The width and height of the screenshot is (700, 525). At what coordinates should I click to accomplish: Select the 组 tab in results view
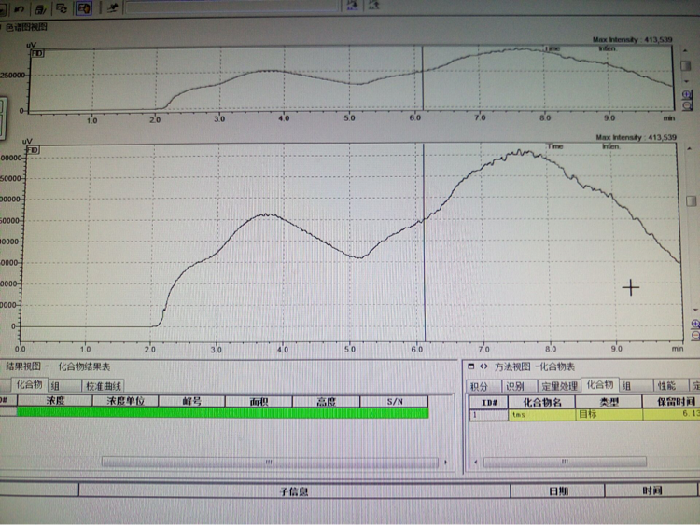(64, 386)
